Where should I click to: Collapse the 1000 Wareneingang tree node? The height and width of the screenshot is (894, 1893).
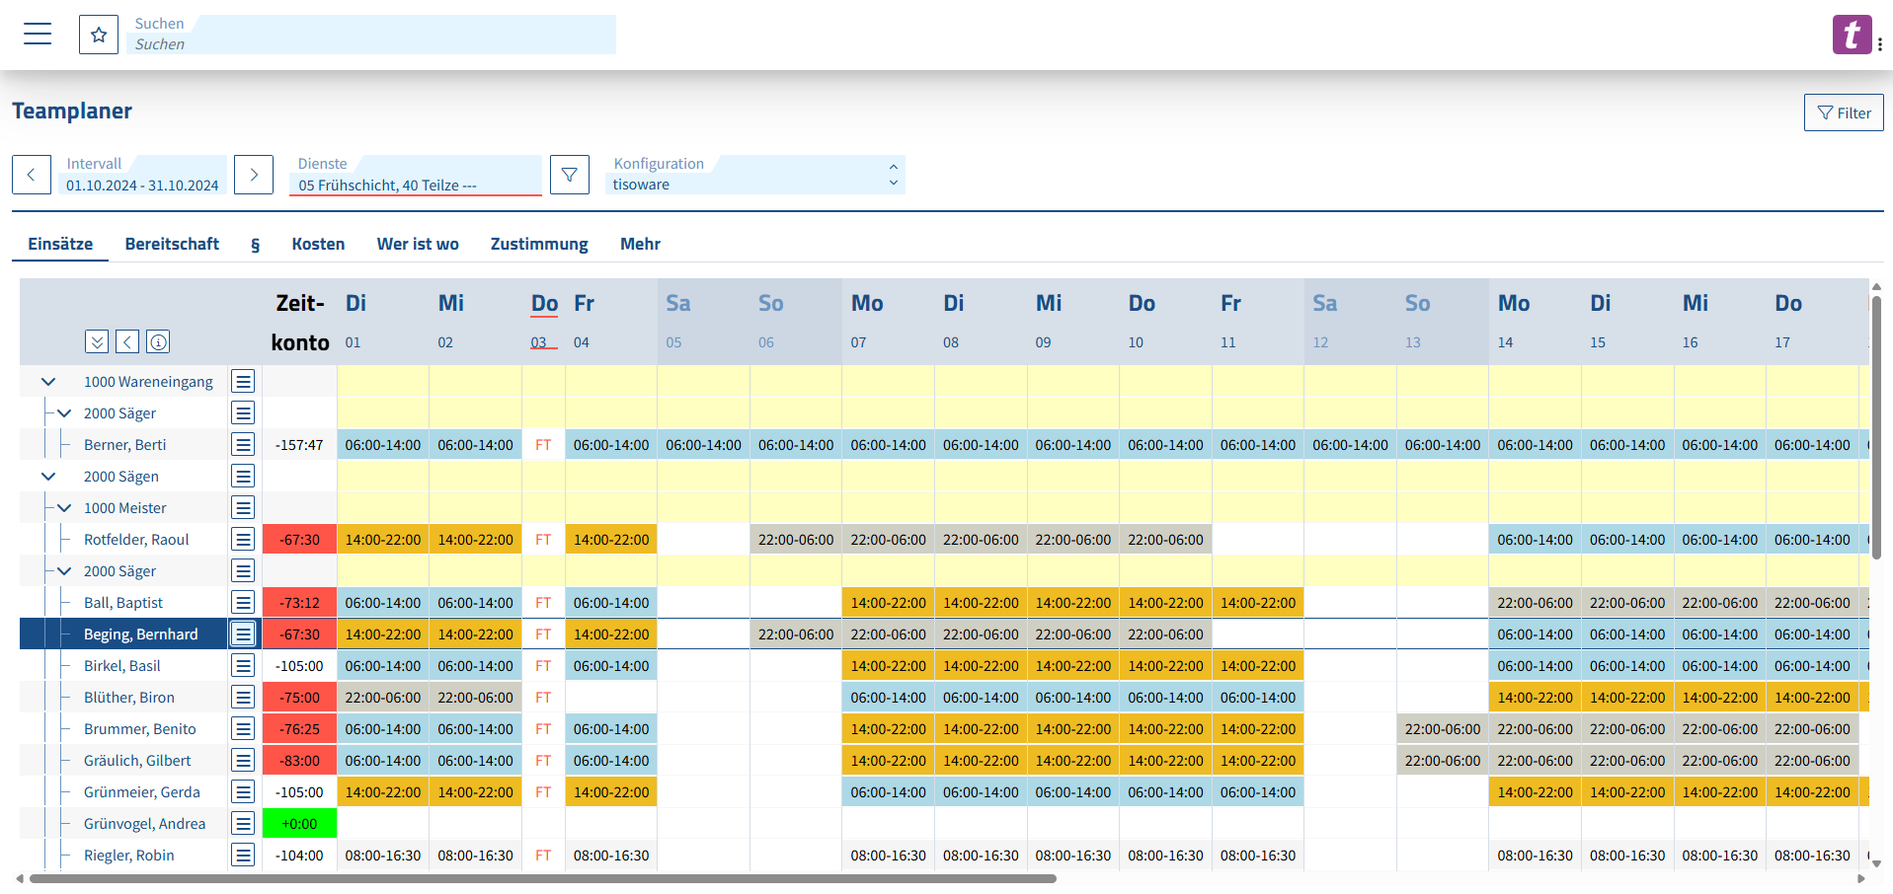click(x=47, y=382)
